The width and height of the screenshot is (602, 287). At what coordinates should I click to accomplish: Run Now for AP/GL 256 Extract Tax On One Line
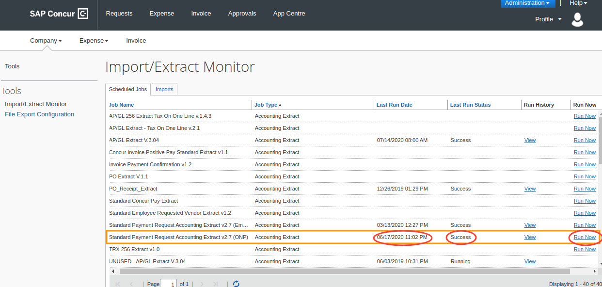tap(585, 116)
